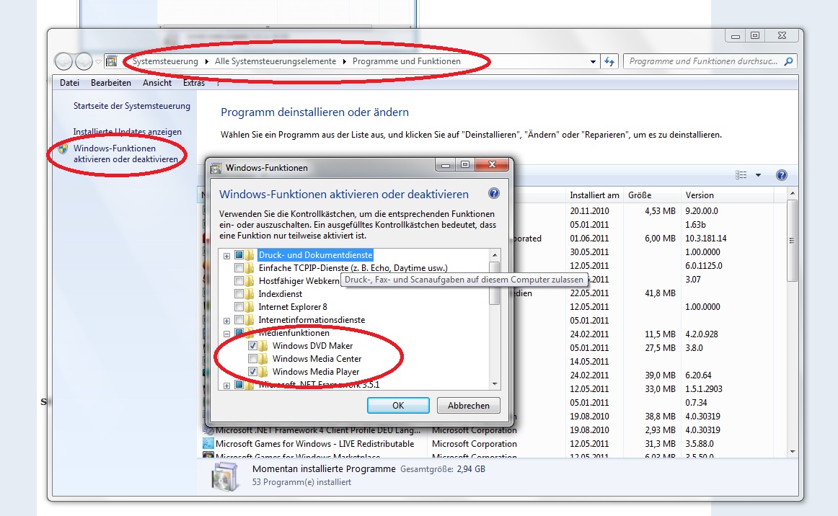Click Windows Media Center folder icon

[263, 359]
